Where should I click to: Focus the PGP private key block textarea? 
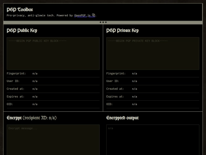pos(153,54)
